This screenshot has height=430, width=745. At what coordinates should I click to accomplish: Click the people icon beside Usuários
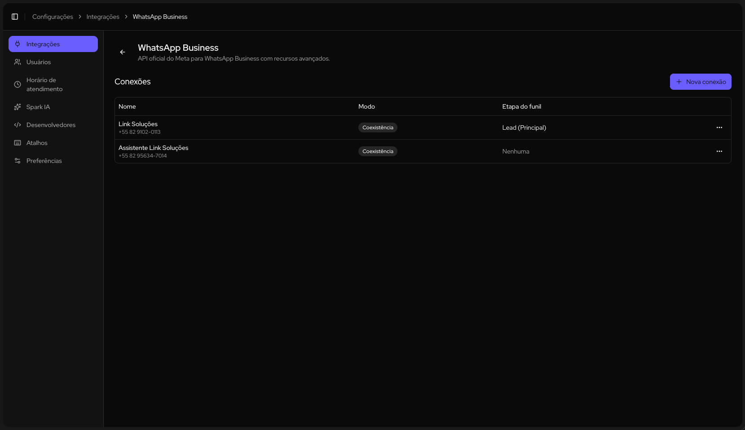point(18,62)
